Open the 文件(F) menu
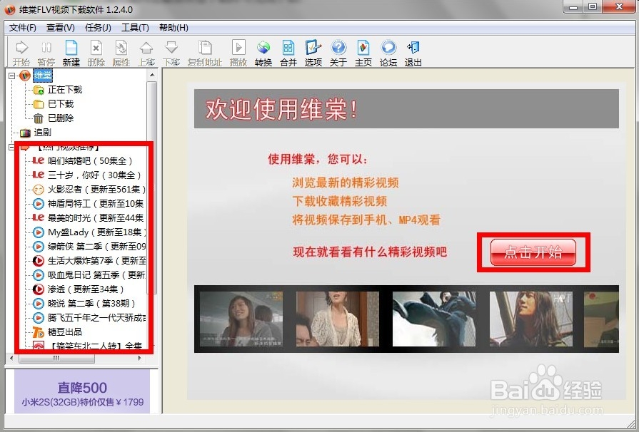639x432 pixels. (x=22, y=28)
